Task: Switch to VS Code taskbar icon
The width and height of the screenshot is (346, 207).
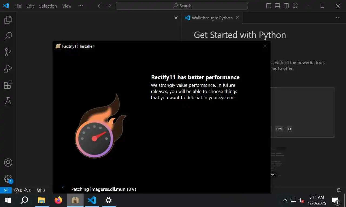Action: coord(92,200)
